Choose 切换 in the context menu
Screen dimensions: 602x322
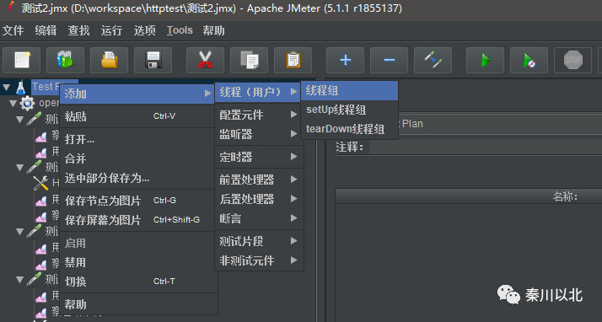(x=137, y=282)
